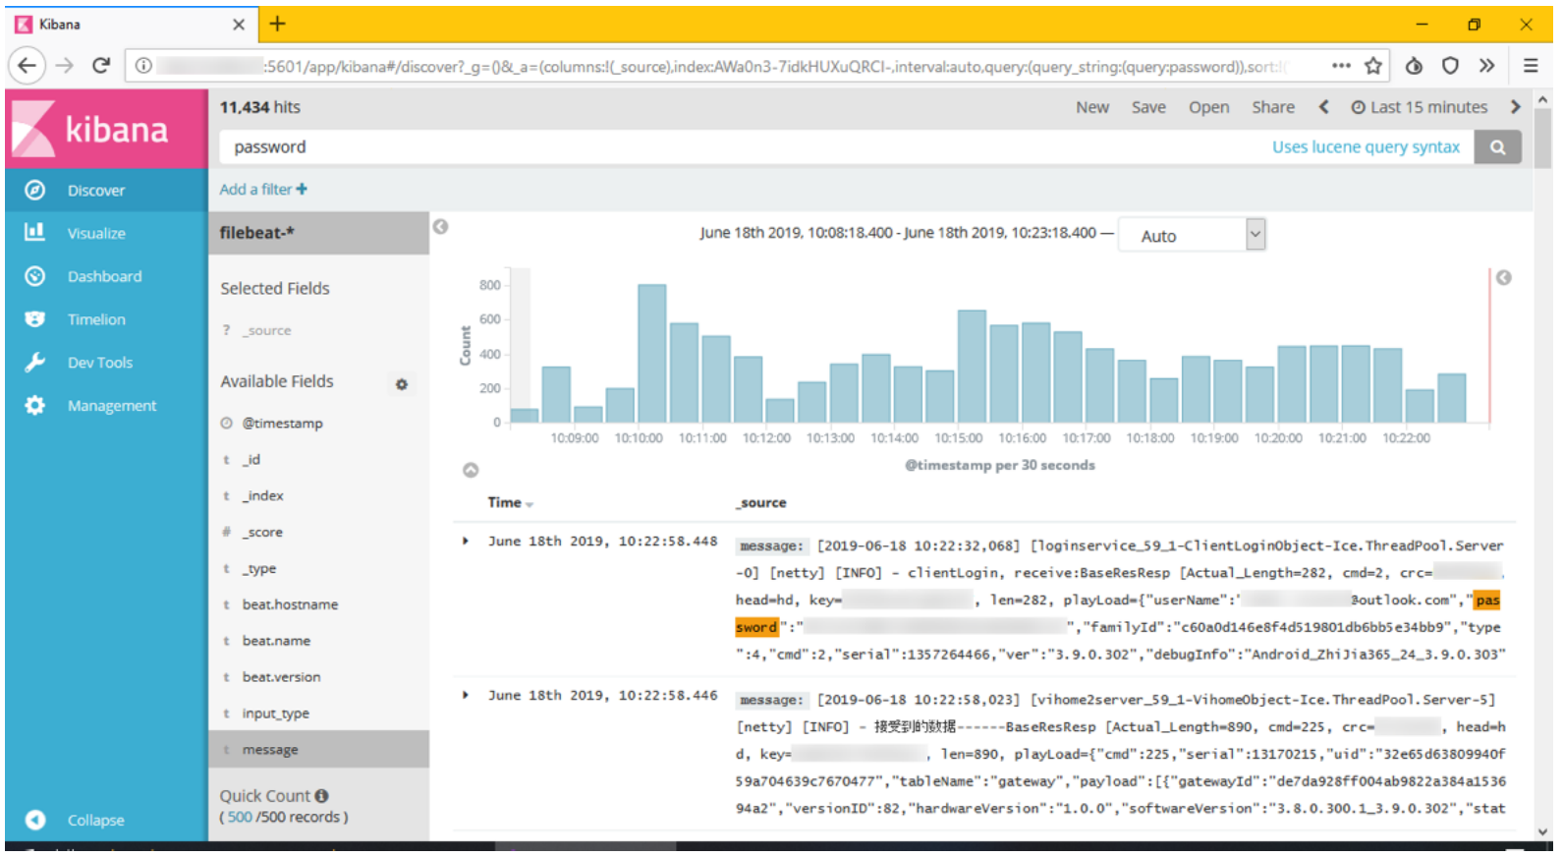Click the Quick Count info icon
This screenshot has width=1563, height=857.
click(x=322, y=796)
